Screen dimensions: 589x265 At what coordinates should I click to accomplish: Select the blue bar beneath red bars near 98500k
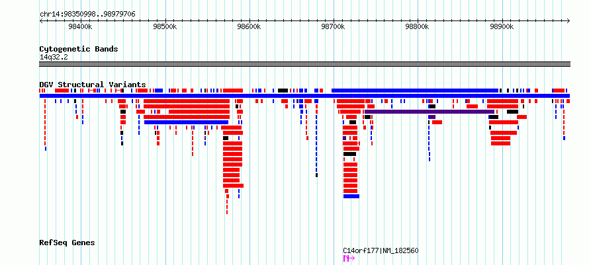click(x=187, y=122)
